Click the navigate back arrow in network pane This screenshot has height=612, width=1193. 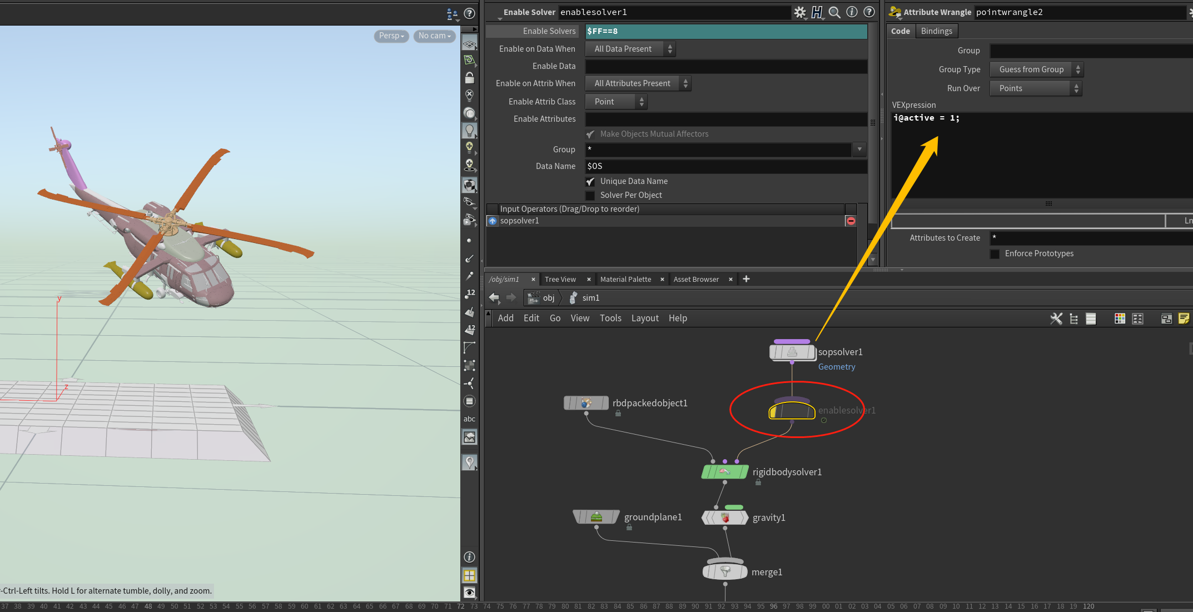494,298
